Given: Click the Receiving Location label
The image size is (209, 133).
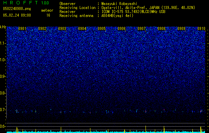Looking at the screenshot, I should click(77, 8).
